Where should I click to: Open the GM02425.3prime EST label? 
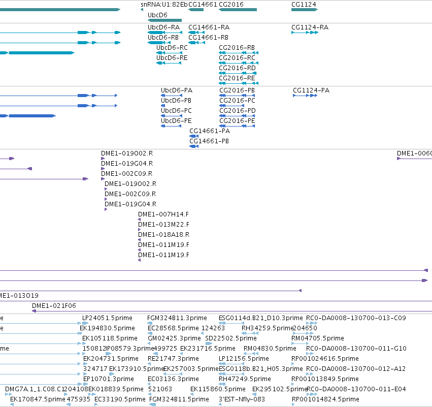pyautogui.click(x=175, y=338)
